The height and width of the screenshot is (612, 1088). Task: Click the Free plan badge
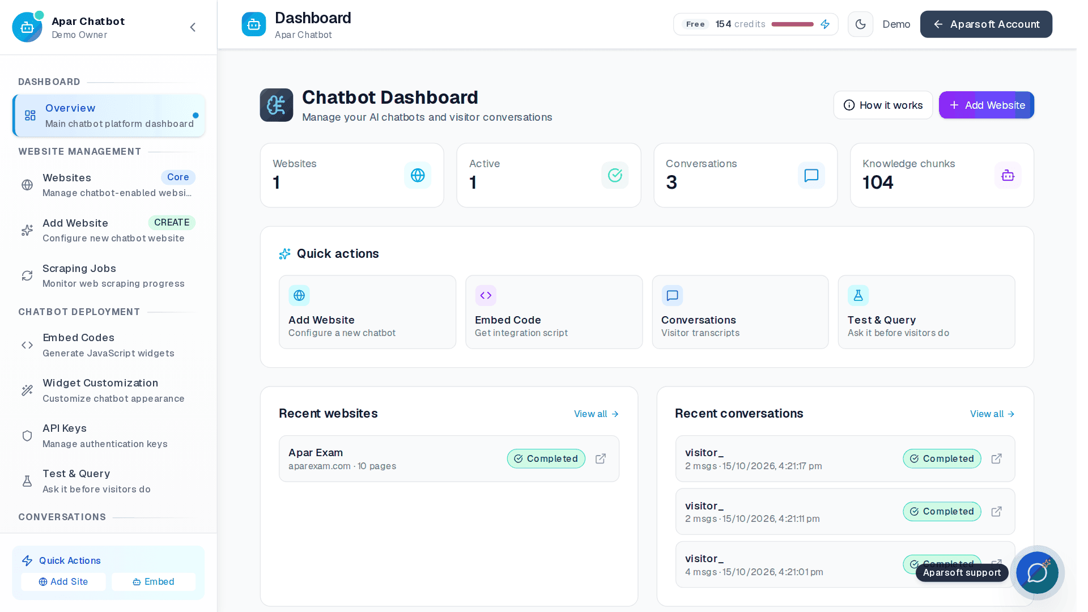coord(695,24)
